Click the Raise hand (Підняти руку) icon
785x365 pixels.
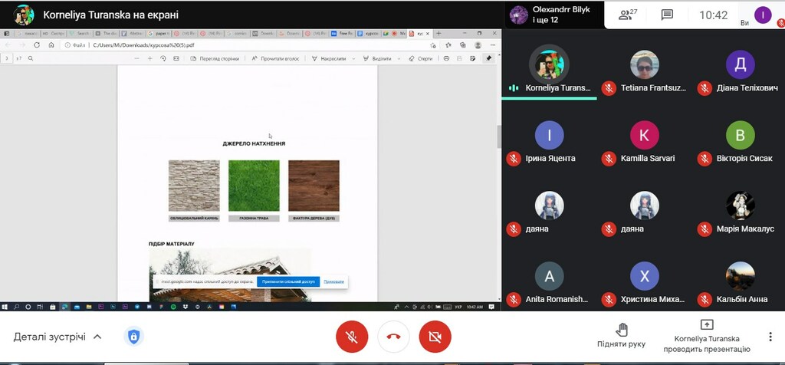(x=622, y=330)
